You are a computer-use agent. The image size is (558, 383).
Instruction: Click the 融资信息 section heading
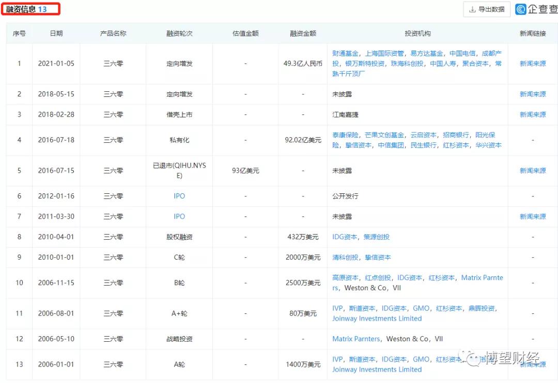point(21,9)
